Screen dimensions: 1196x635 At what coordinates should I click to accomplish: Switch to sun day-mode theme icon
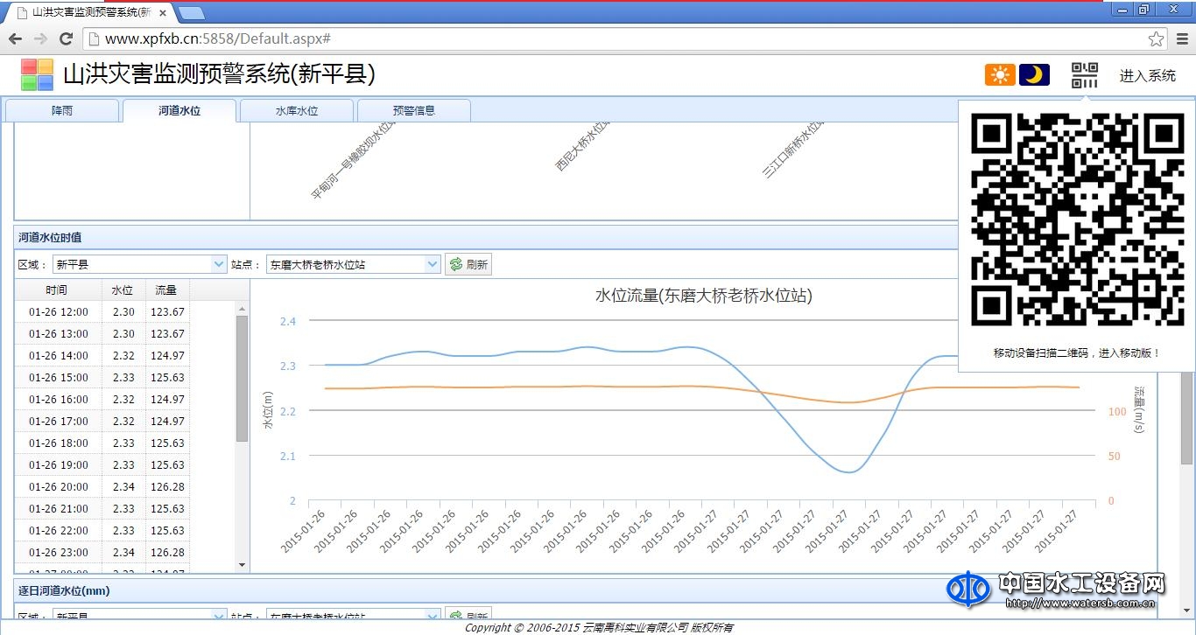coord(1000,75)
